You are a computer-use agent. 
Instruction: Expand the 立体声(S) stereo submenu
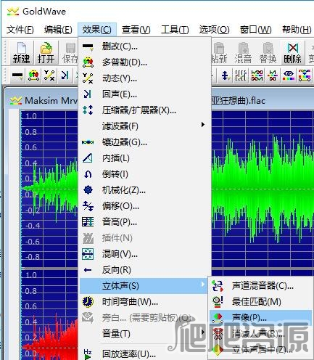[x=144, y=286]
